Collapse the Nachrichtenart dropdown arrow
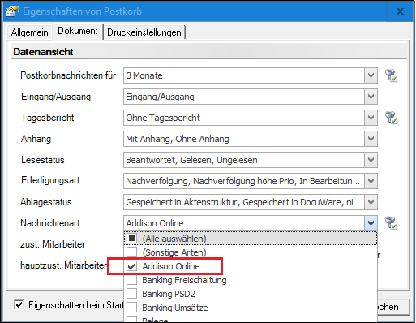The image size is (416, 323). 371,223
